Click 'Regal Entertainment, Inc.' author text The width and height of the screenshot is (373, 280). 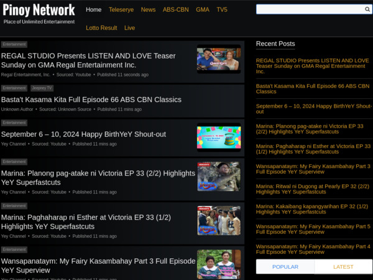[x=25, y=75]
